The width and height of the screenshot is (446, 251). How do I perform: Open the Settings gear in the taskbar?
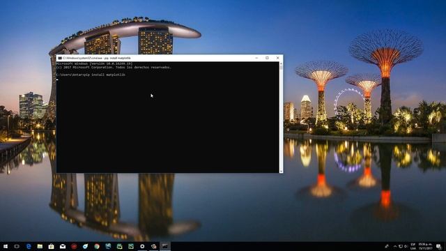(142, 246)
